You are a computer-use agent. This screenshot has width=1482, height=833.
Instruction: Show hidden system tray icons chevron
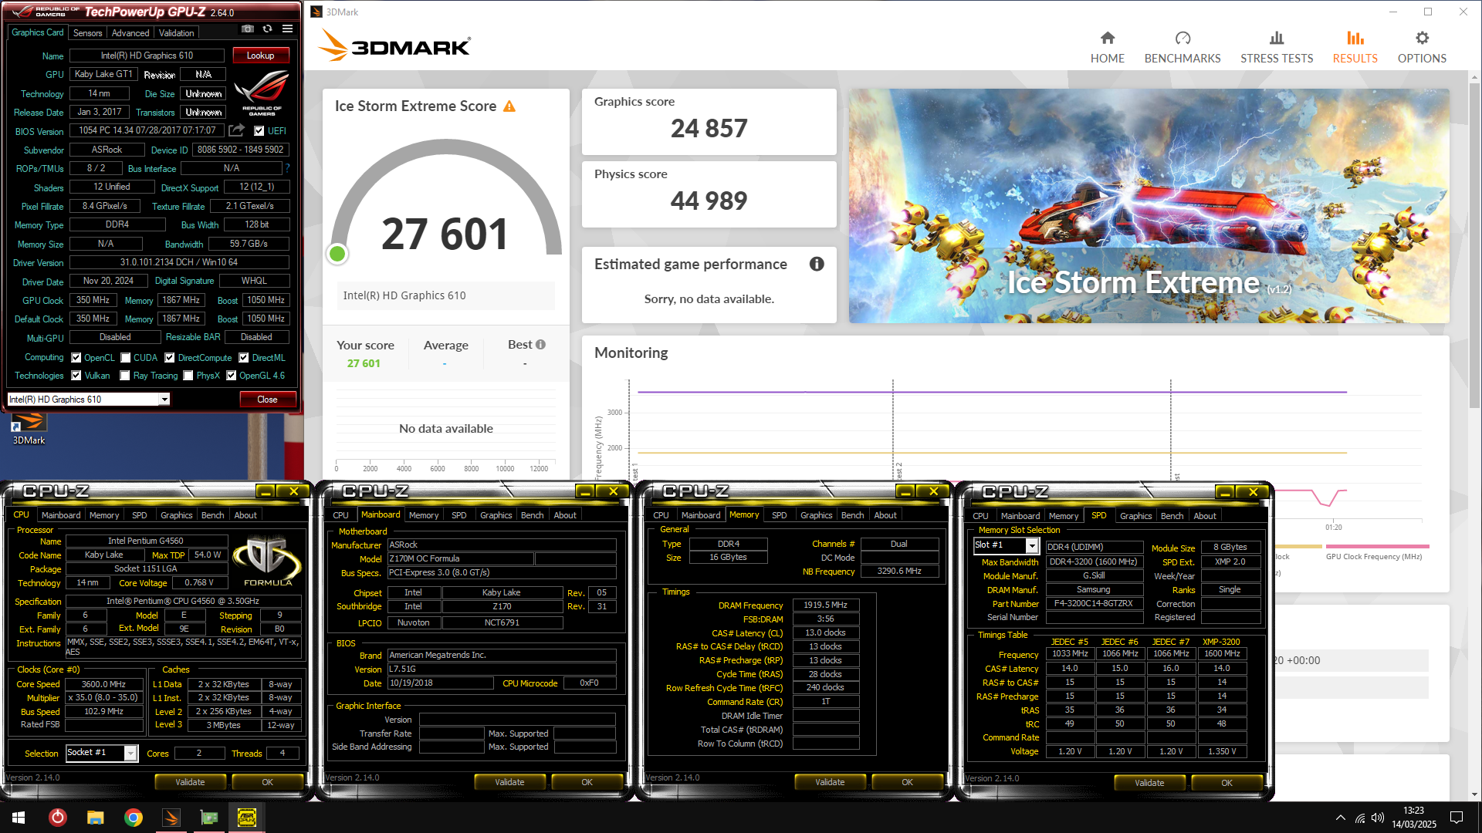tap(1341, 818)
